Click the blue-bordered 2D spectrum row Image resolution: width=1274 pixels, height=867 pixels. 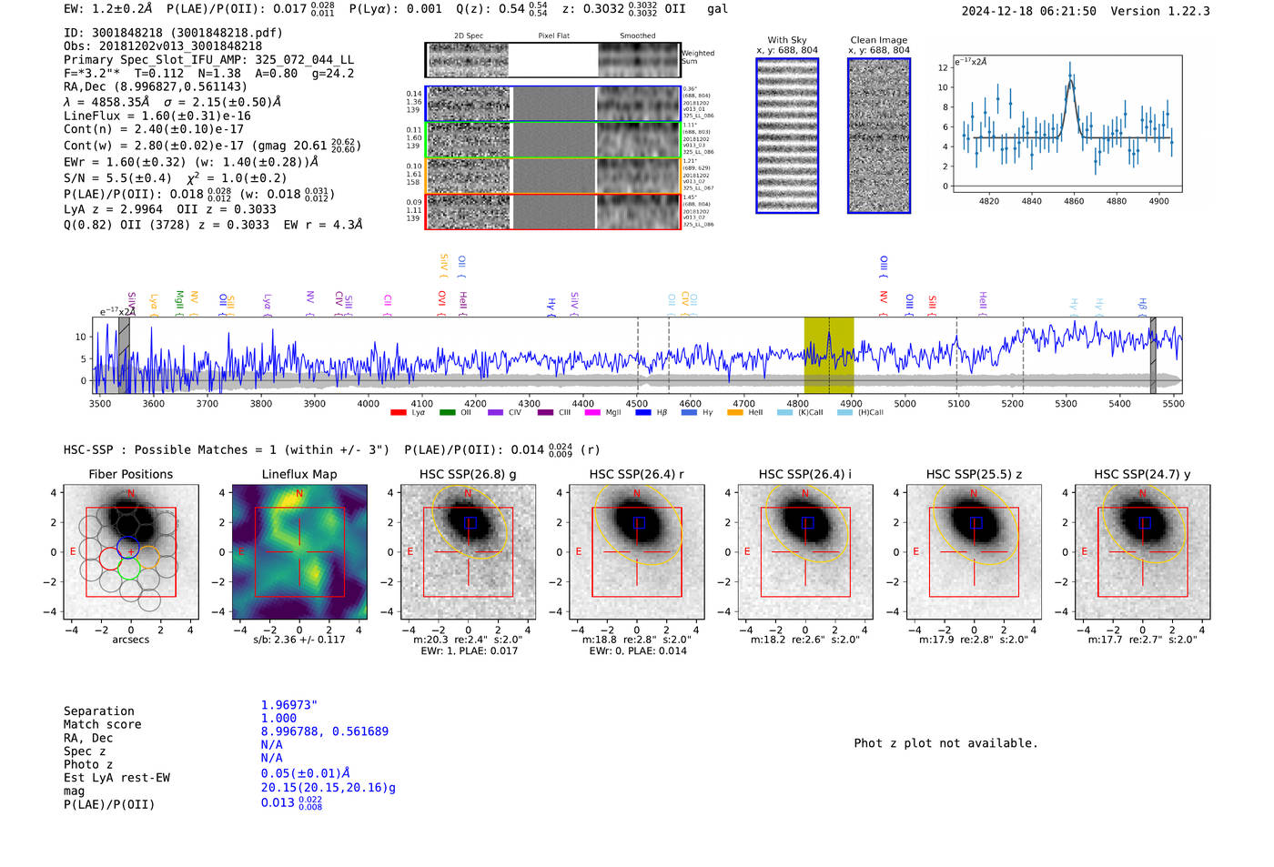[553, 104]
